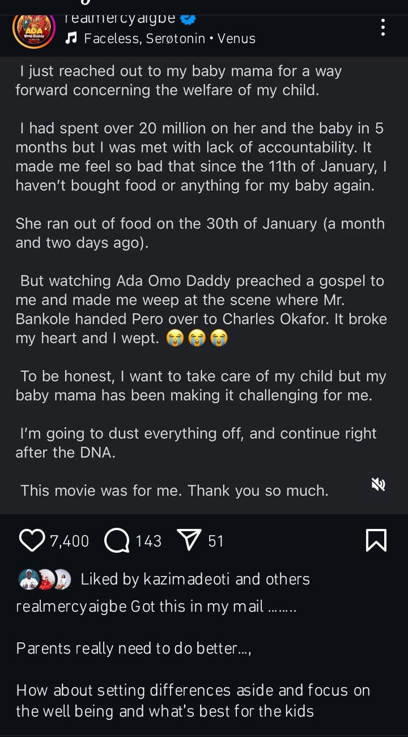Open comments via the speech bubble icon
This screenshot has width=408, height=737.
pyautogui.click(x=117, y=541)
